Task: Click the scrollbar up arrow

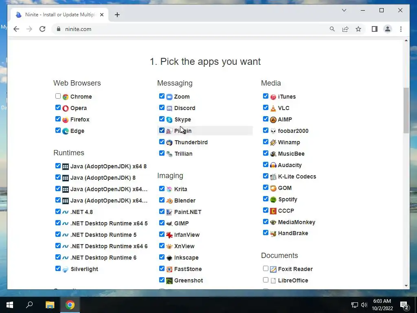Action: 406,40
